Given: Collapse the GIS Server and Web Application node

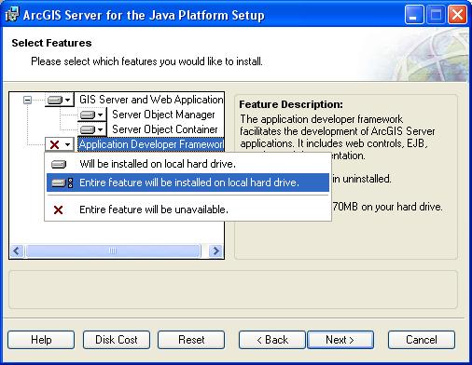Looking at the screenshot, I should 27,100.
